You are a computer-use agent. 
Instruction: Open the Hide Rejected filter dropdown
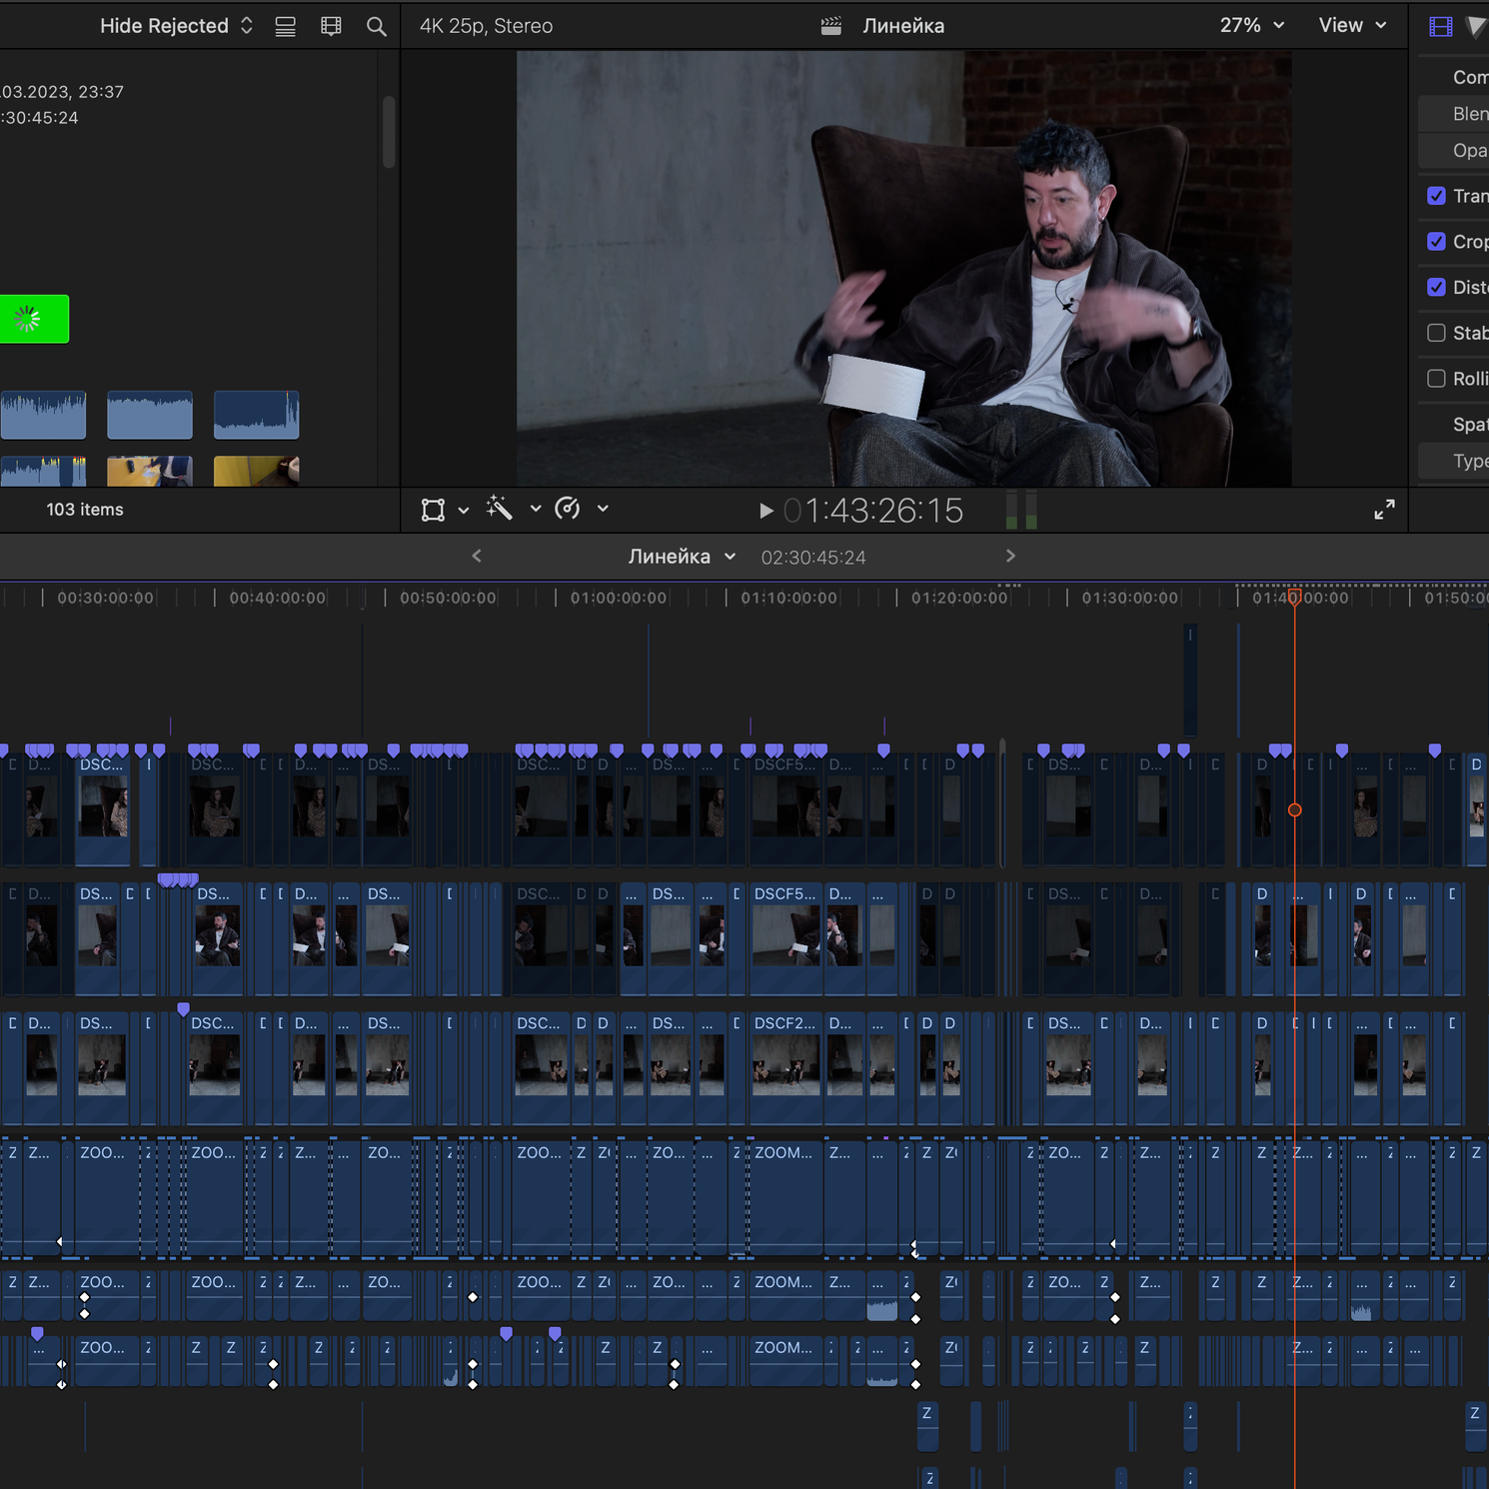pyautogui.click(x=176, y=26)
